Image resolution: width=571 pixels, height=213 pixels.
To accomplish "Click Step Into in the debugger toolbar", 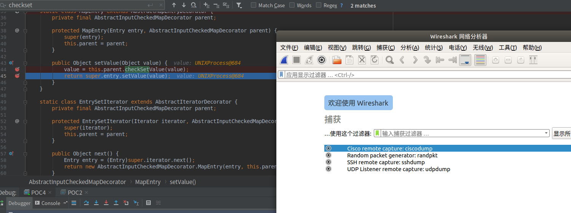I will 96,203.
